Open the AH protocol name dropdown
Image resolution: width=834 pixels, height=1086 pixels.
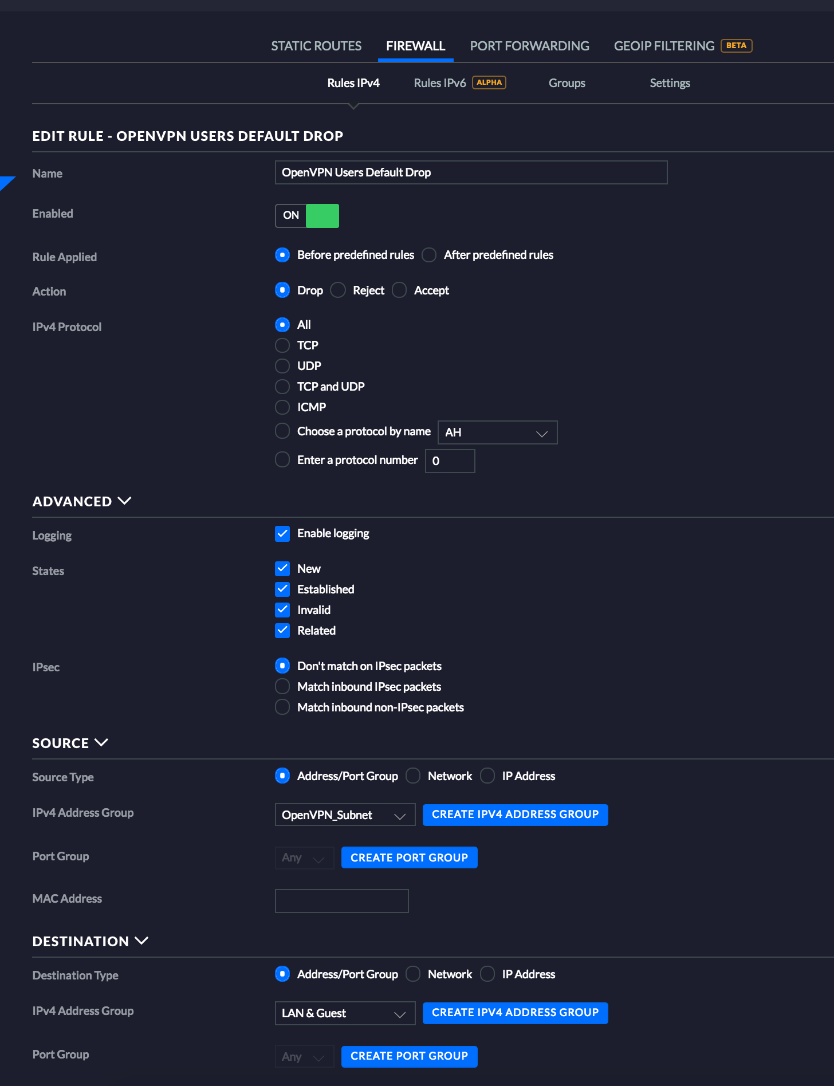497,432
